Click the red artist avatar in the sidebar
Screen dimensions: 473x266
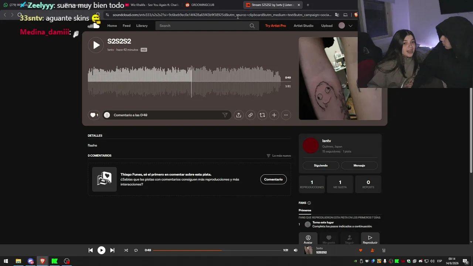[x=310, y=146]
